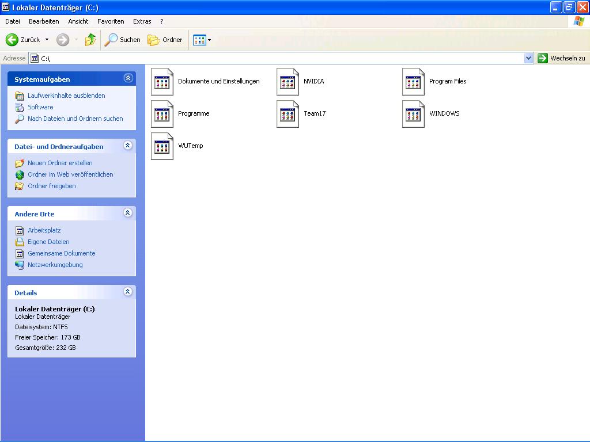Click the Zurück back arrow icon
This screenshot has width=590, height=442.
[12, 40]
